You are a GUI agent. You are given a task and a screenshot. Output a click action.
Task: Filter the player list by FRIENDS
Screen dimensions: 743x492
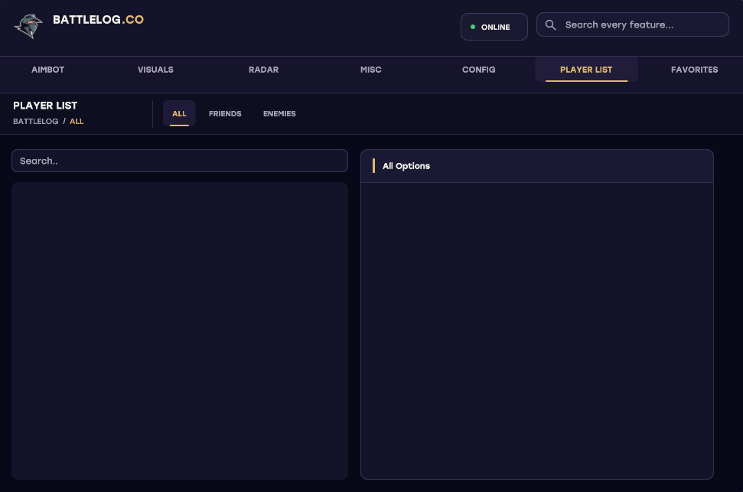[x=225, y=114]
